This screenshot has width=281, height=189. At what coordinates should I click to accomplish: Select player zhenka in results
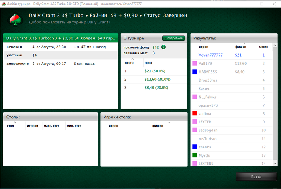232,147
